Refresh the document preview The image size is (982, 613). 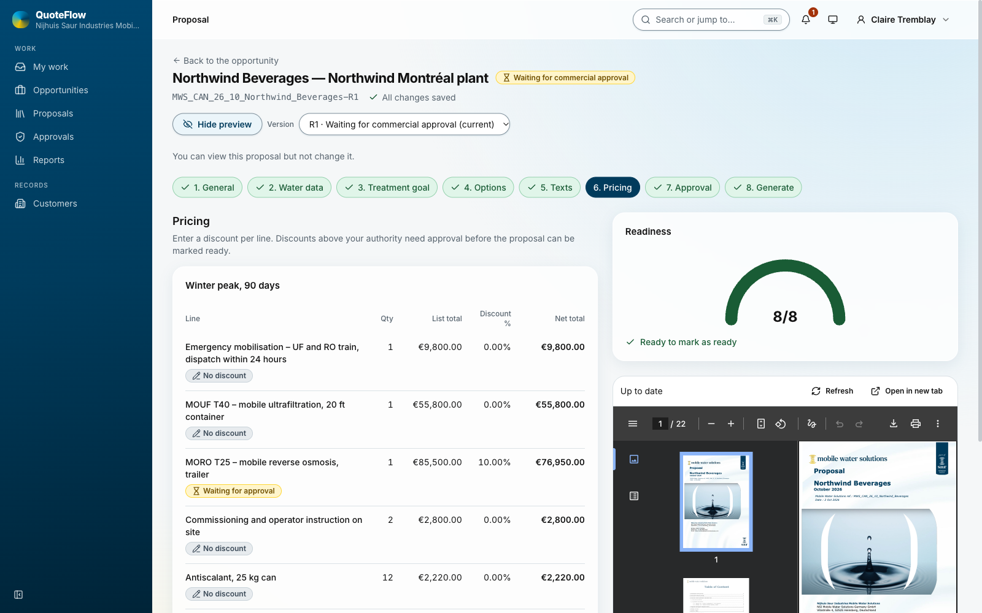coord(832,391)
